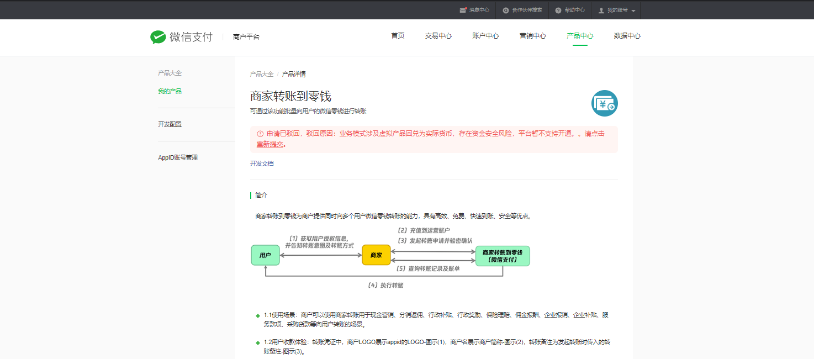Click 重新提交 link in rejection notice
The image size is (814, 359).
coord(270,144)
